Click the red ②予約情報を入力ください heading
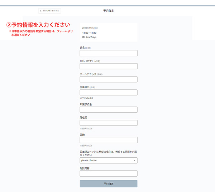Viewport: 215px width, 192px height. pos(38,25)
